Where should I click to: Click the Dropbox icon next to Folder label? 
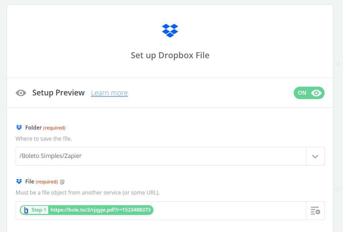coord(19,128)
